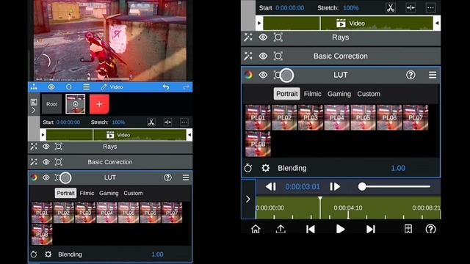Step to previous frame button
This screenshot has width=470, height=264.
[x=271, y=186]
